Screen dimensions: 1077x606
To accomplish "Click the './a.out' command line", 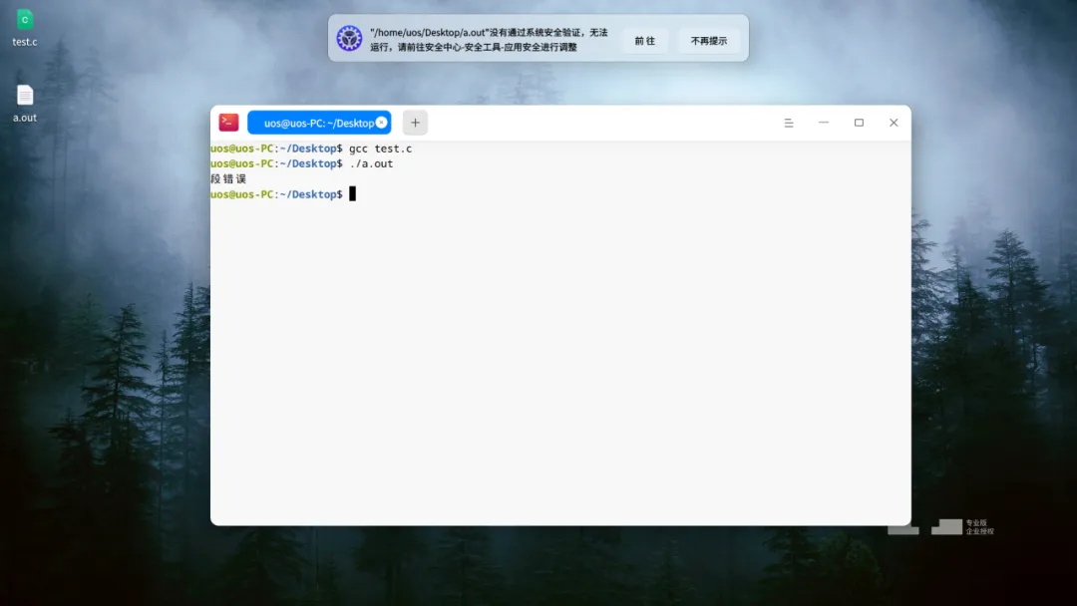I will pyautogui.click(x=371, y=164).
